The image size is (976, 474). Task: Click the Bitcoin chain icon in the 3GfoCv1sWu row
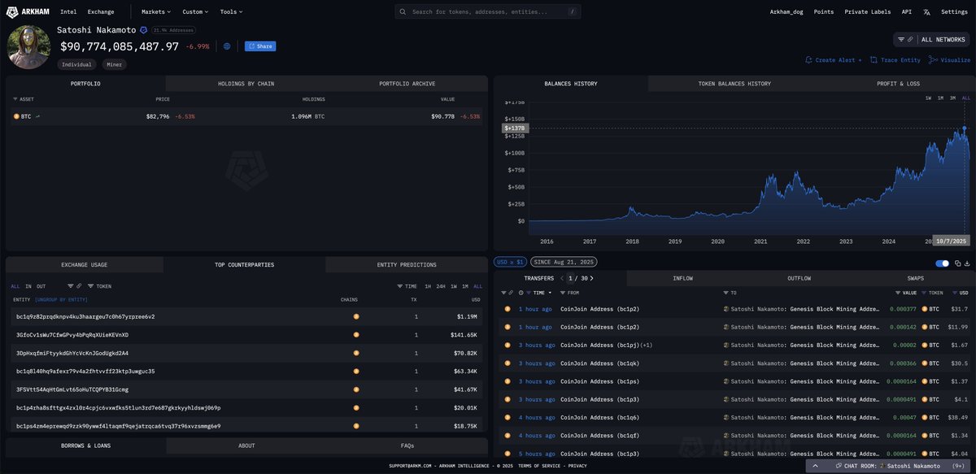(x=355, y=335)
